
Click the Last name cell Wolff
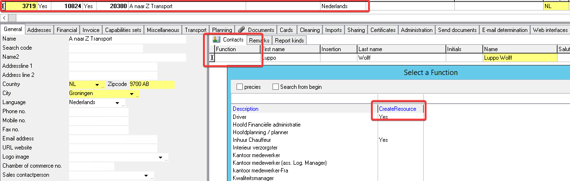coord(401,58)
